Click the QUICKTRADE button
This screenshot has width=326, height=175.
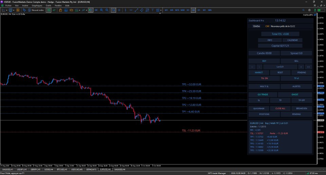(259, 109)
